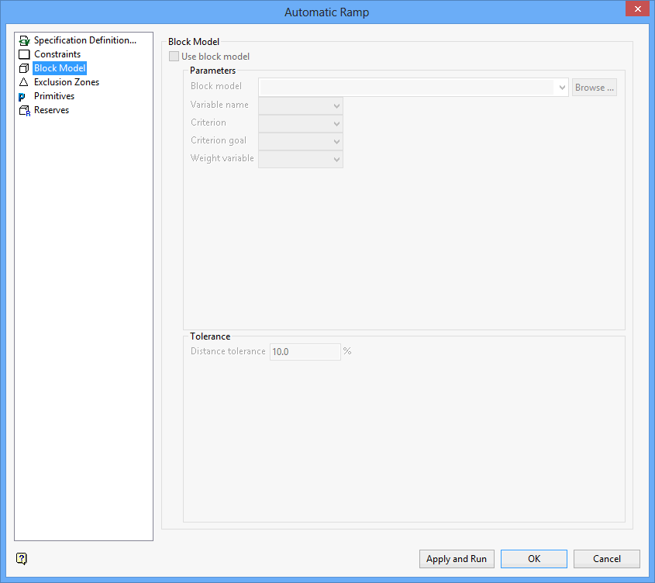Click the Specification Definition icon

25,40
